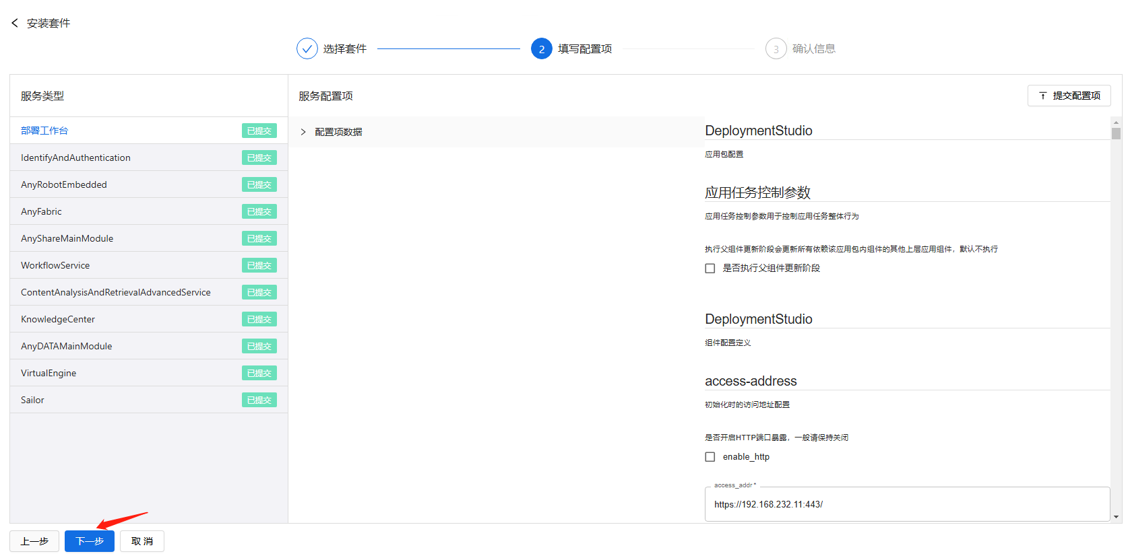Select VirtualEngine service row
Screen dimensions: 1130x560
[x=149, y=373]
